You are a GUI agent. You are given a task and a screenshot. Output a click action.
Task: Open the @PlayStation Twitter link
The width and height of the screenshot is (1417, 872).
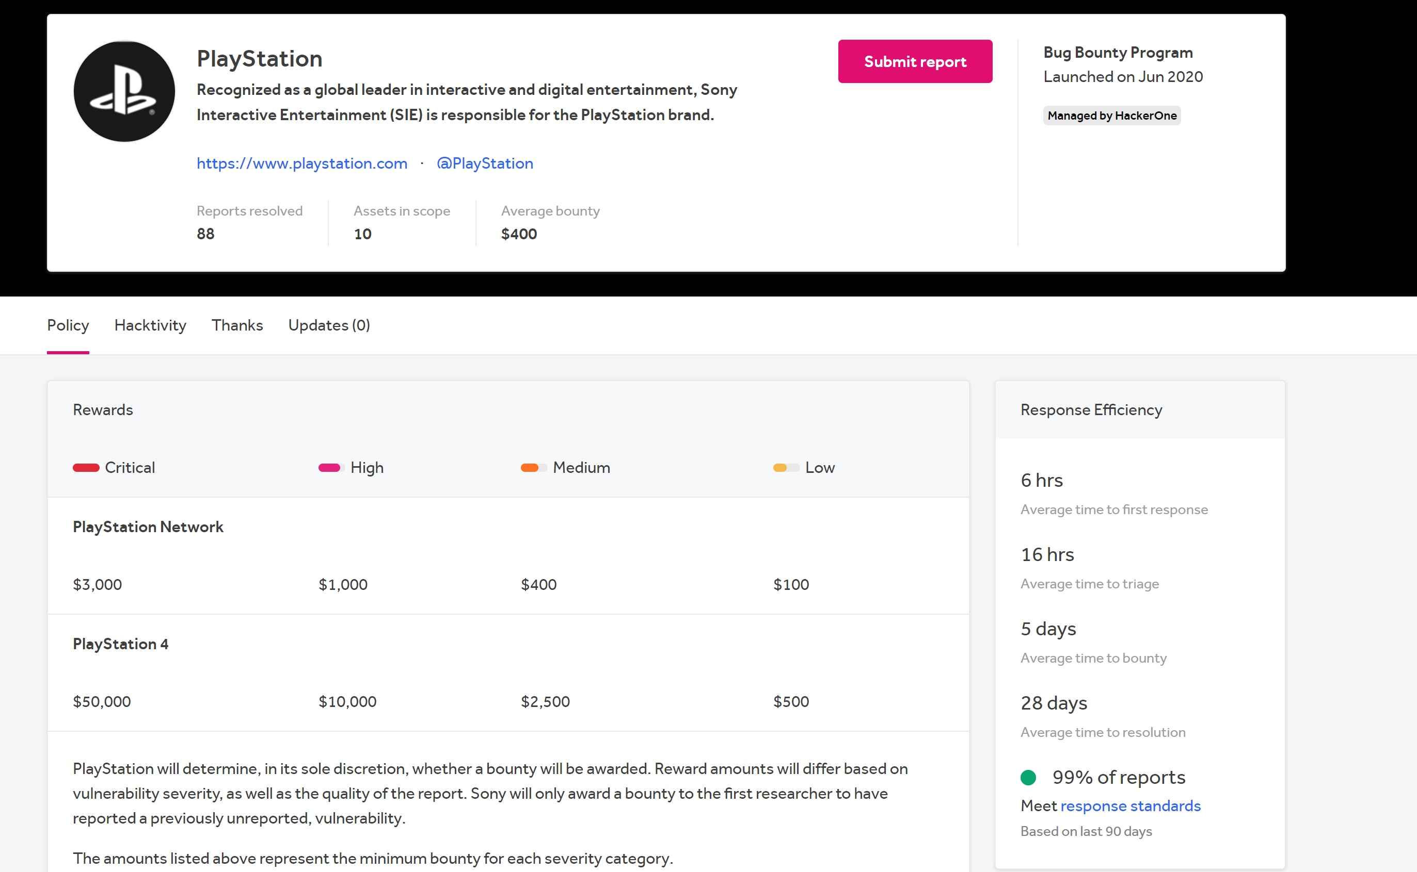point(485,163)
